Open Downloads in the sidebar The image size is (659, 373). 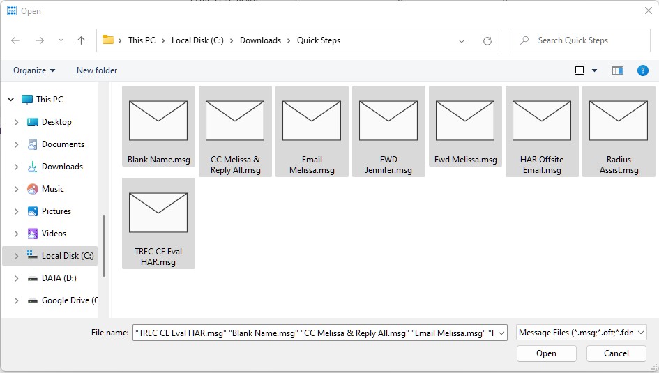point(62,167)
